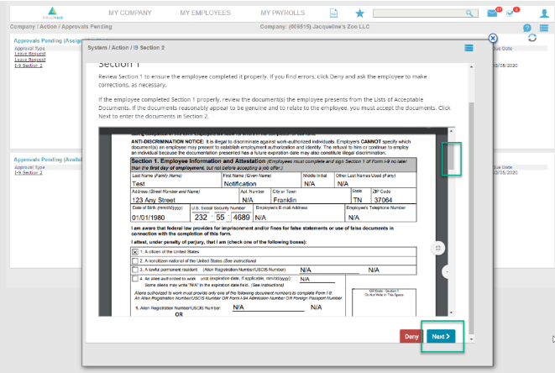Click the dialog scrollbar up arrow
The height and width of the screenshot is (373, 555).
click(x=471, y=66)
